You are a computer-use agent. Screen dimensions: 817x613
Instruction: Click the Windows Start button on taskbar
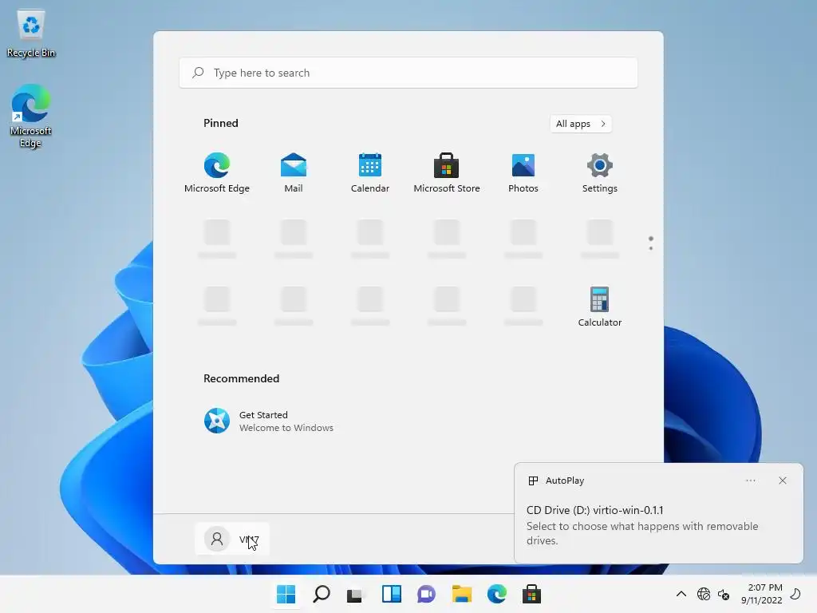(286, 594)
